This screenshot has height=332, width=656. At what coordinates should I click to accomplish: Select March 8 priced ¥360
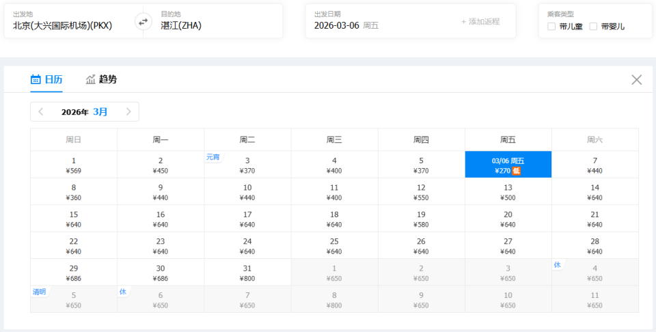pyautogui.click(x=74, y=191)
